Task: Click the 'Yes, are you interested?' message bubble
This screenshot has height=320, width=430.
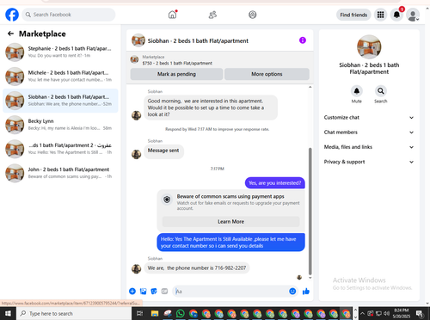Action: click(x=275, y=183)
